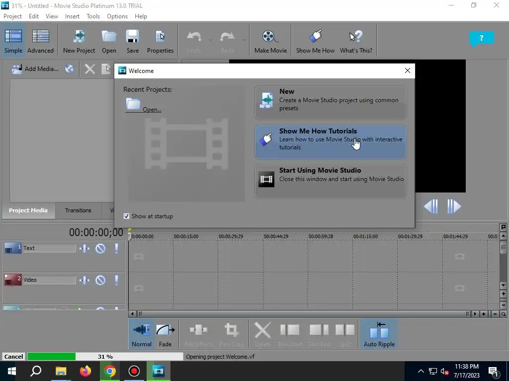Viewport: 509px width, 381px height.
Task: Open the Undo history dropdown arrow
Action: pos(210,40)
